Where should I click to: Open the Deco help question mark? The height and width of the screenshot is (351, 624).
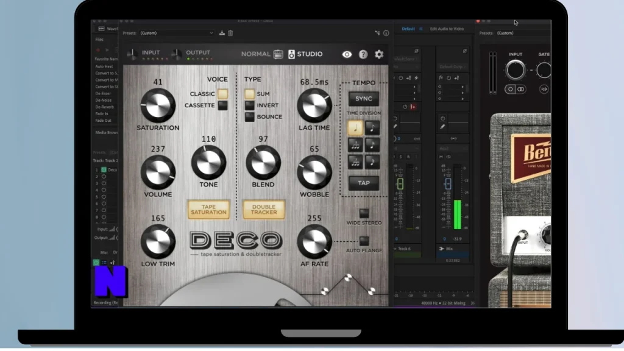pos(363,54)
